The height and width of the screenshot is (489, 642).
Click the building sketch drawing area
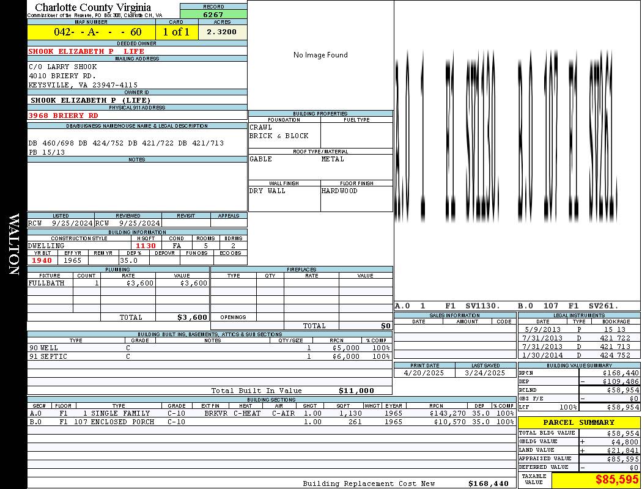(x=517, y=151)
